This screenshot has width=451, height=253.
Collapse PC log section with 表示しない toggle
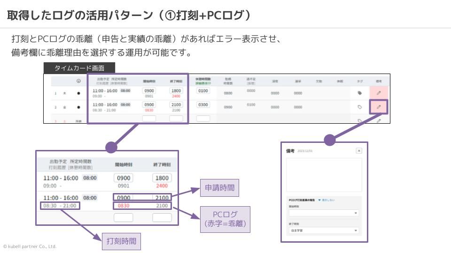coord(326,200)
